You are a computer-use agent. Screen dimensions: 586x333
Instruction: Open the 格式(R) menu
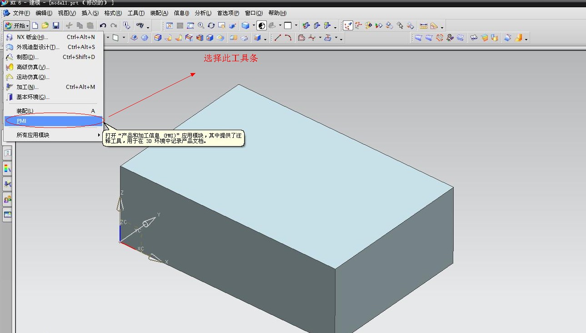tap(113, 13)
